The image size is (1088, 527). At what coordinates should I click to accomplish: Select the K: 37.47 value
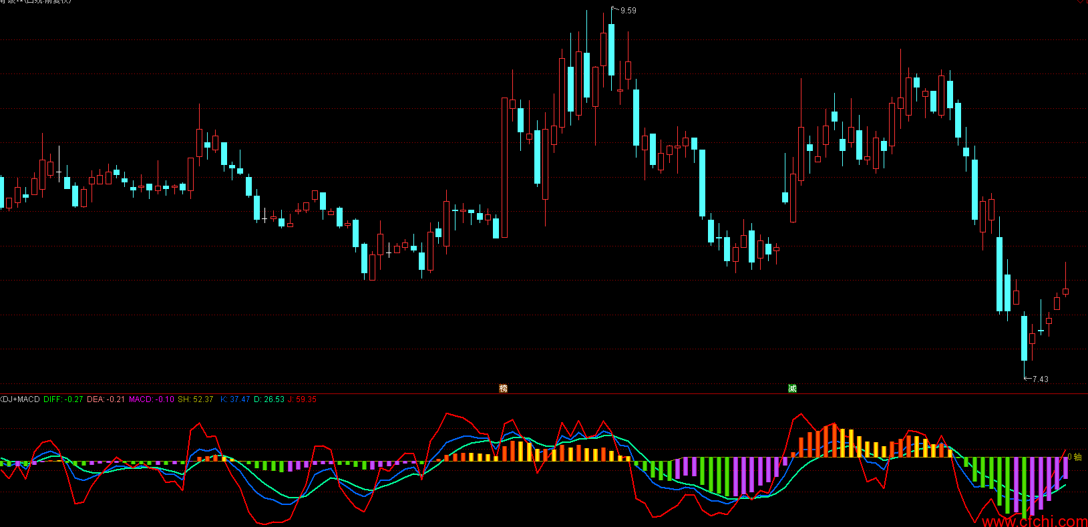tap(235, 399)
